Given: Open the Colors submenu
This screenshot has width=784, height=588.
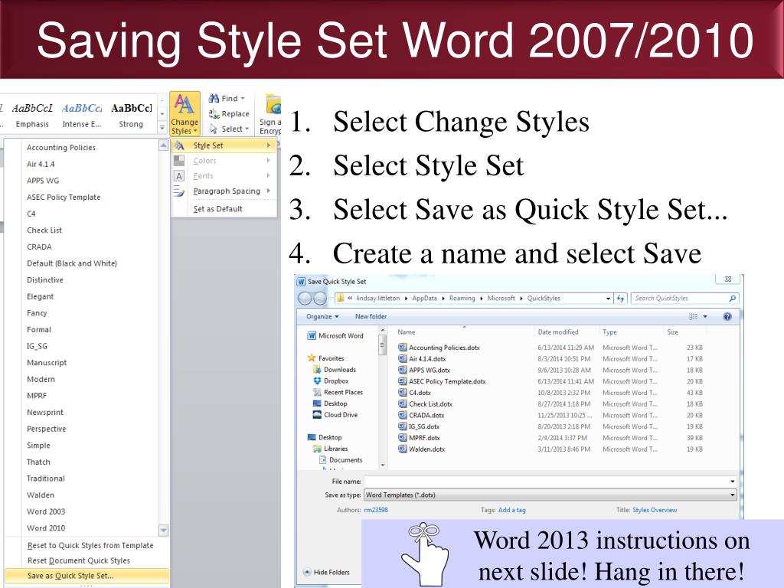Looking at the screenshot, I should (x=224, y=161).
